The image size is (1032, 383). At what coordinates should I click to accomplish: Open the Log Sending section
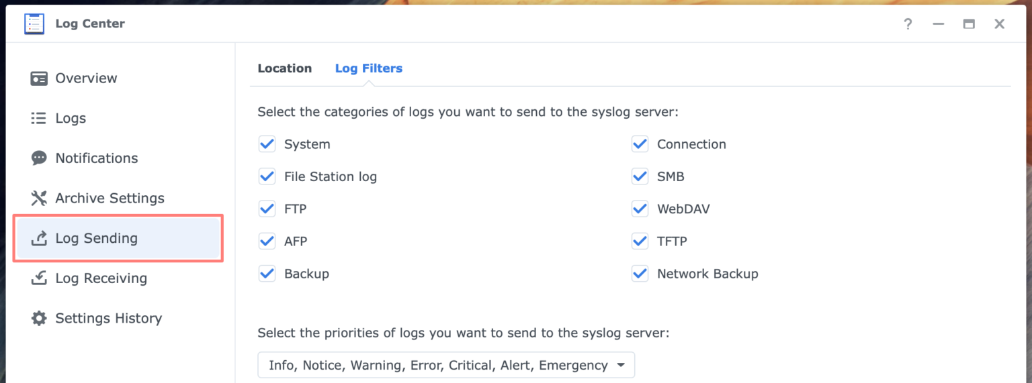[x=96, y=238]
